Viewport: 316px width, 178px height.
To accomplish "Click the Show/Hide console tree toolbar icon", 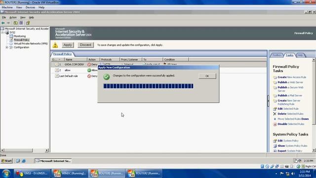I will click(x=21, y=23).
